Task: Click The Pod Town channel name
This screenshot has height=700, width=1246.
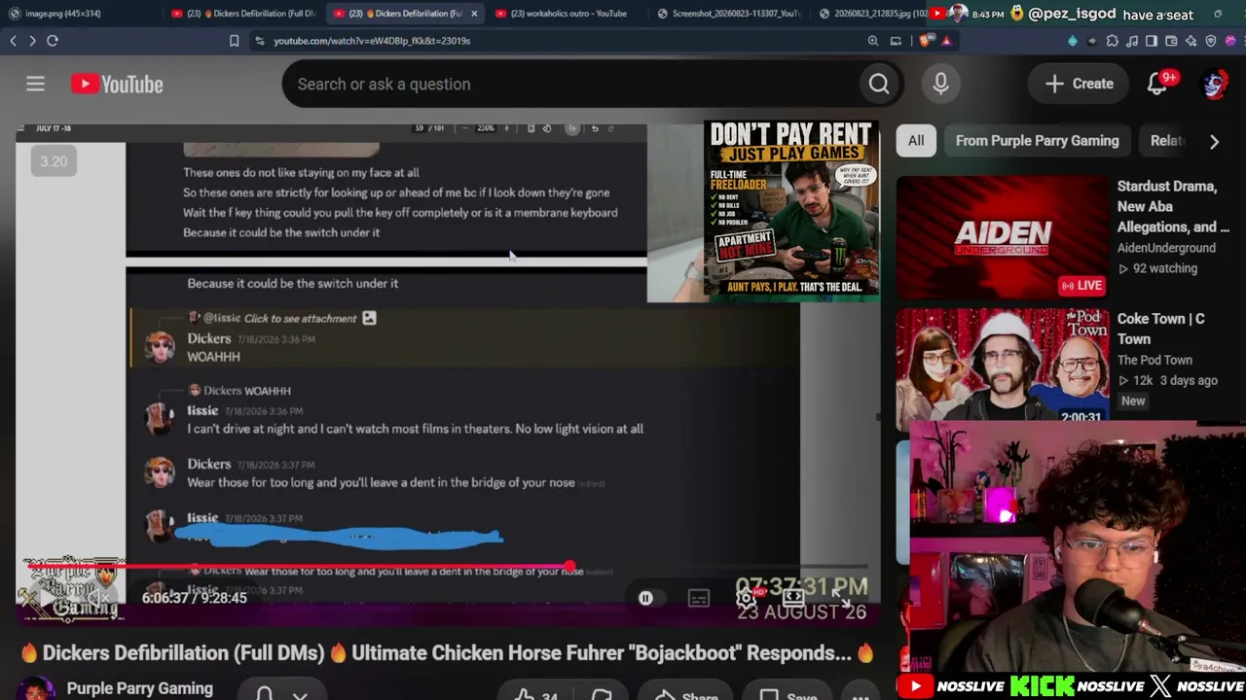Action: [x=1154, y=360]
